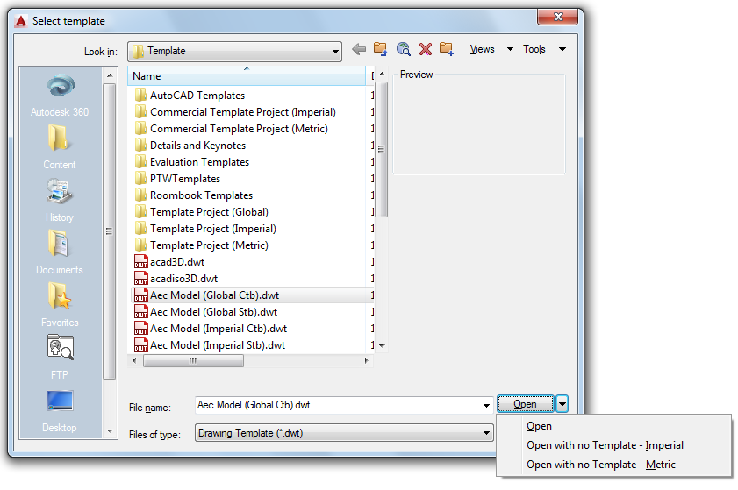Open the FTP location shortcut
Viewport: 738px width, 490px height.
tap(60, 358)
